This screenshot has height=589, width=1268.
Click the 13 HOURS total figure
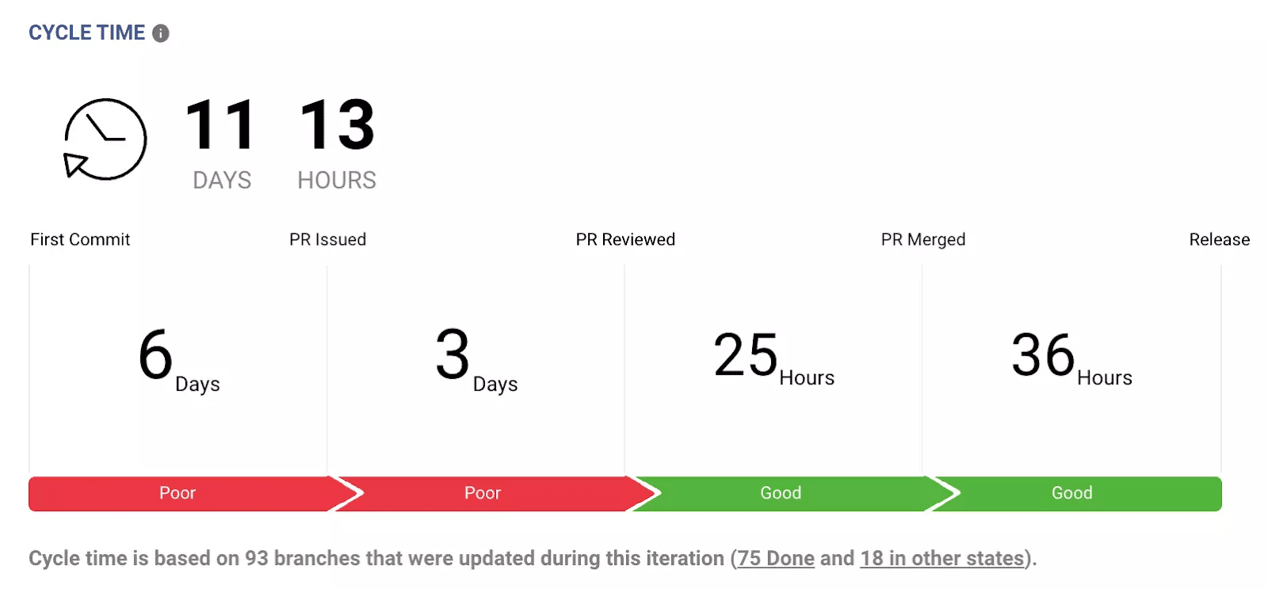tap(337, 143)
